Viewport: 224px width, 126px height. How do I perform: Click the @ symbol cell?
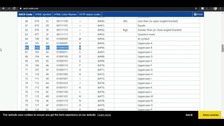point(80,39)
